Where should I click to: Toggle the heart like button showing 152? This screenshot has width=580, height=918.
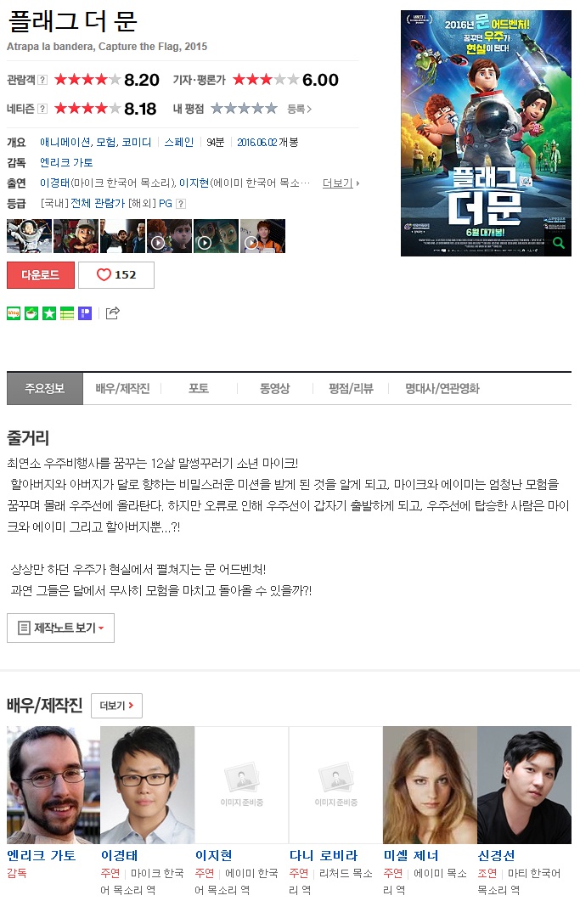116,274
